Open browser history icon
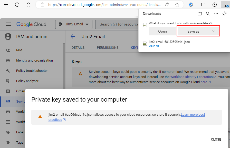 pyautogui.click(x=215, y=5)
